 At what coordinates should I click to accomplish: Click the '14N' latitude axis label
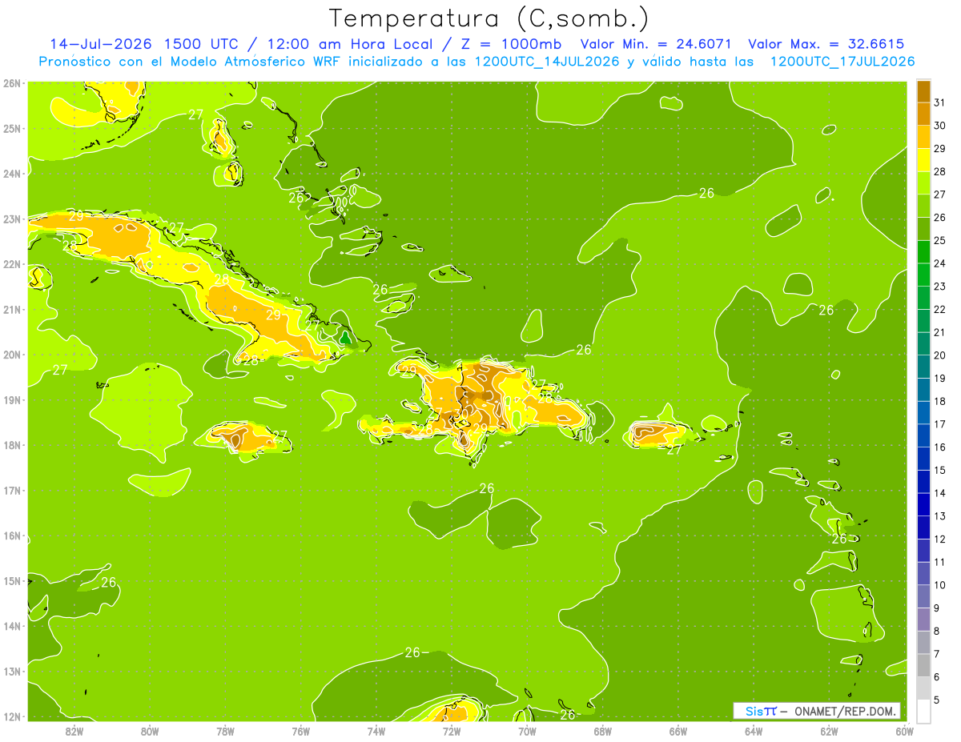coord(11,626)
